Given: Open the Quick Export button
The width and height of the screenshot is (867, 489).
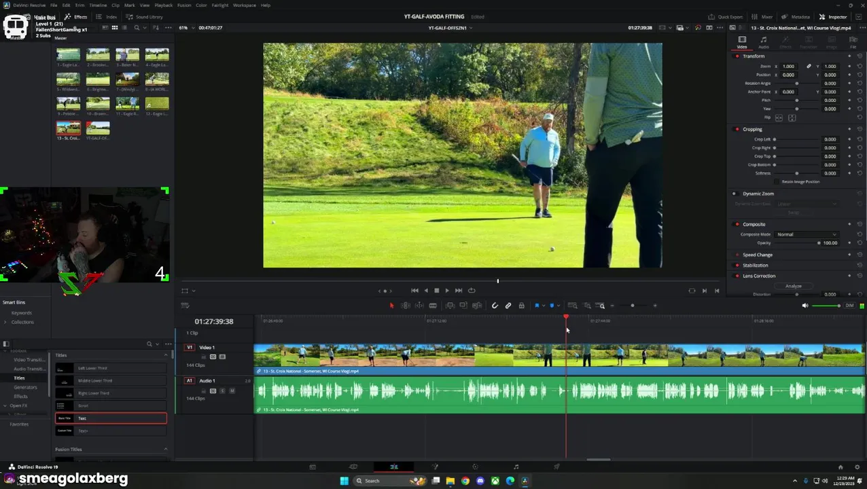Looking at the screenshot, I should click(726, 17).
